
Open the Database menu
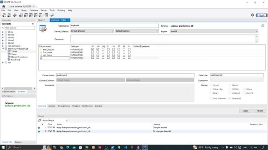point(33,10)
